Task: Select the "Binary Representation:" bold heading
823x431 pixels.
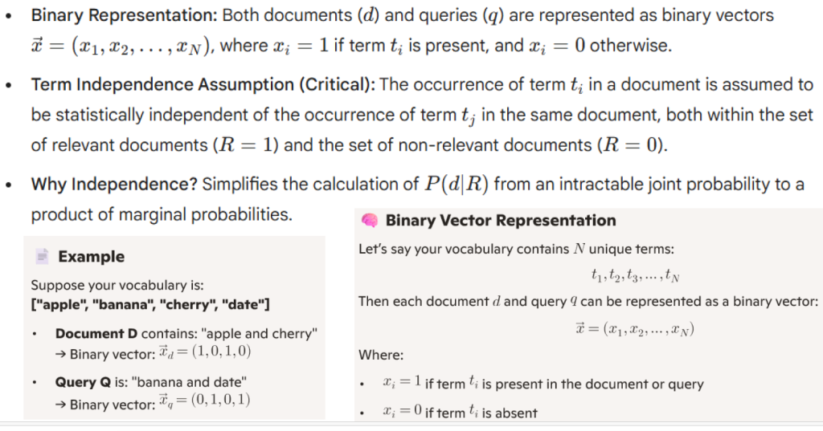Action: [125, 15]
